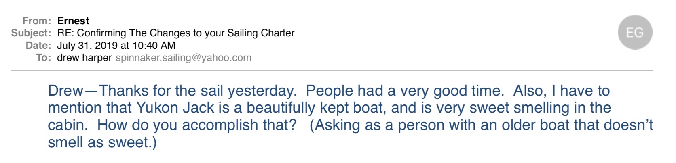Click the word "cabin." starting the third line
This screenshot has width=676, height=163.
click(68, 125)
